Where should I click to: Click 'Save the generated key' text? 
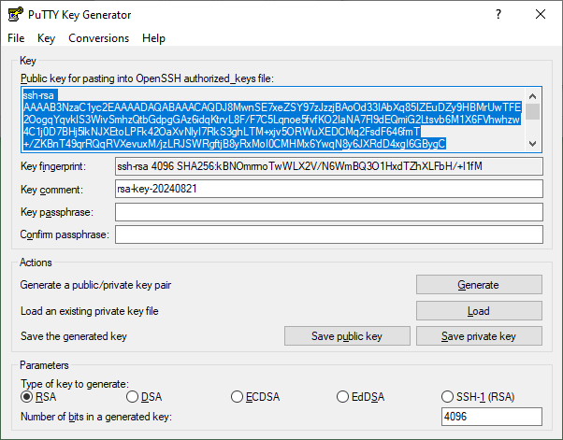click(x=74, y=336)
